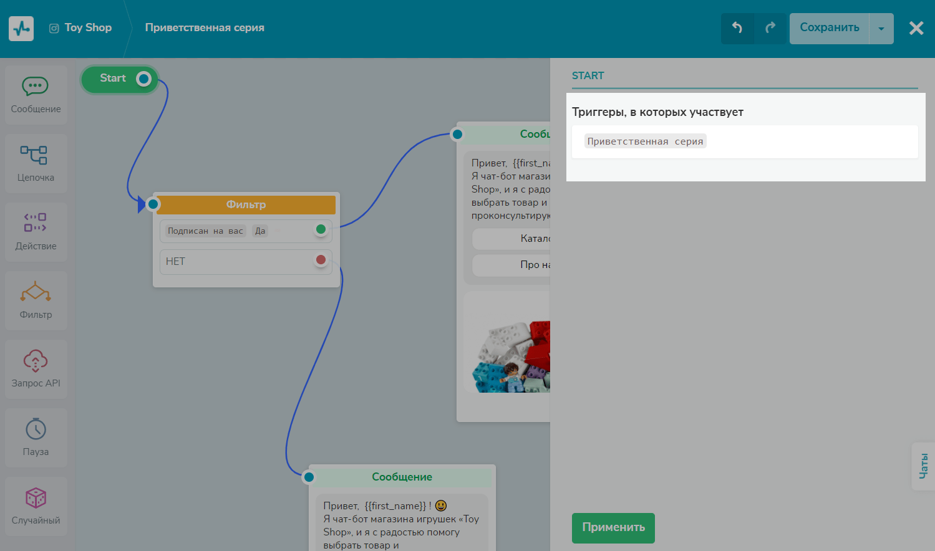The height and width of the screenshot is (551, 935).
Task: Click the SendPulse pulse logo icon
Action: [21, 28]
